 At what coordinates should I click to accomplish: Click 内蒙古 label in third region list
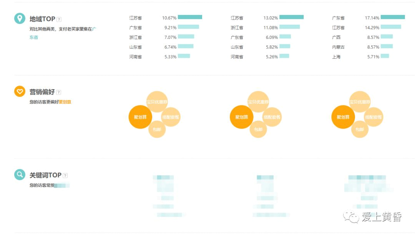pyautogui.click(x=338, y=47)
